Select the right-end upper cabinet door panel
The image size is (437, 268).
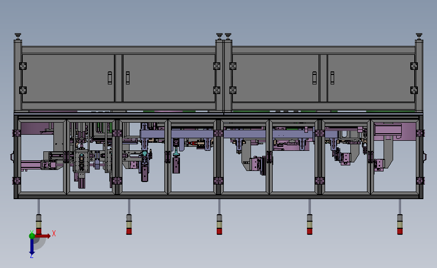click(371, 78)
